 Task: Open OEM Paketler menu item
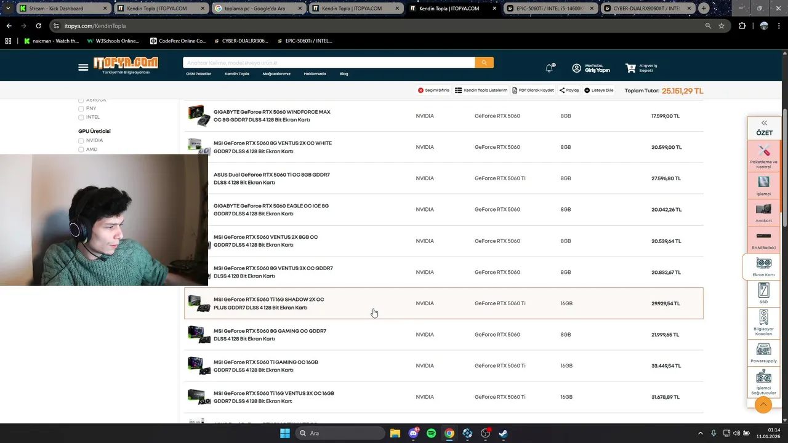(198, 74)
